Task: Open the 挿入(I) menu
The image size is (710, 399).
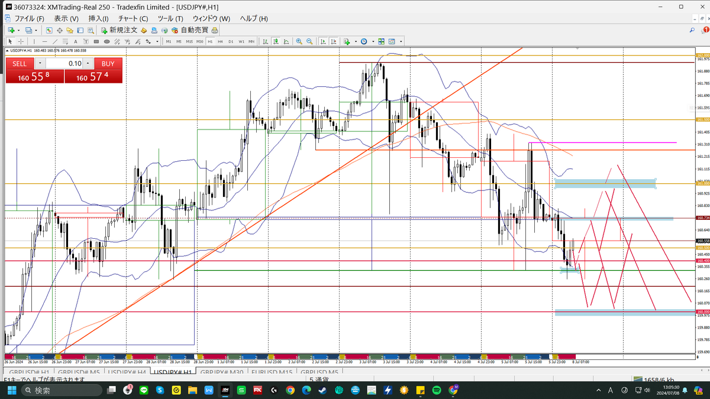Action: [99, 18]
